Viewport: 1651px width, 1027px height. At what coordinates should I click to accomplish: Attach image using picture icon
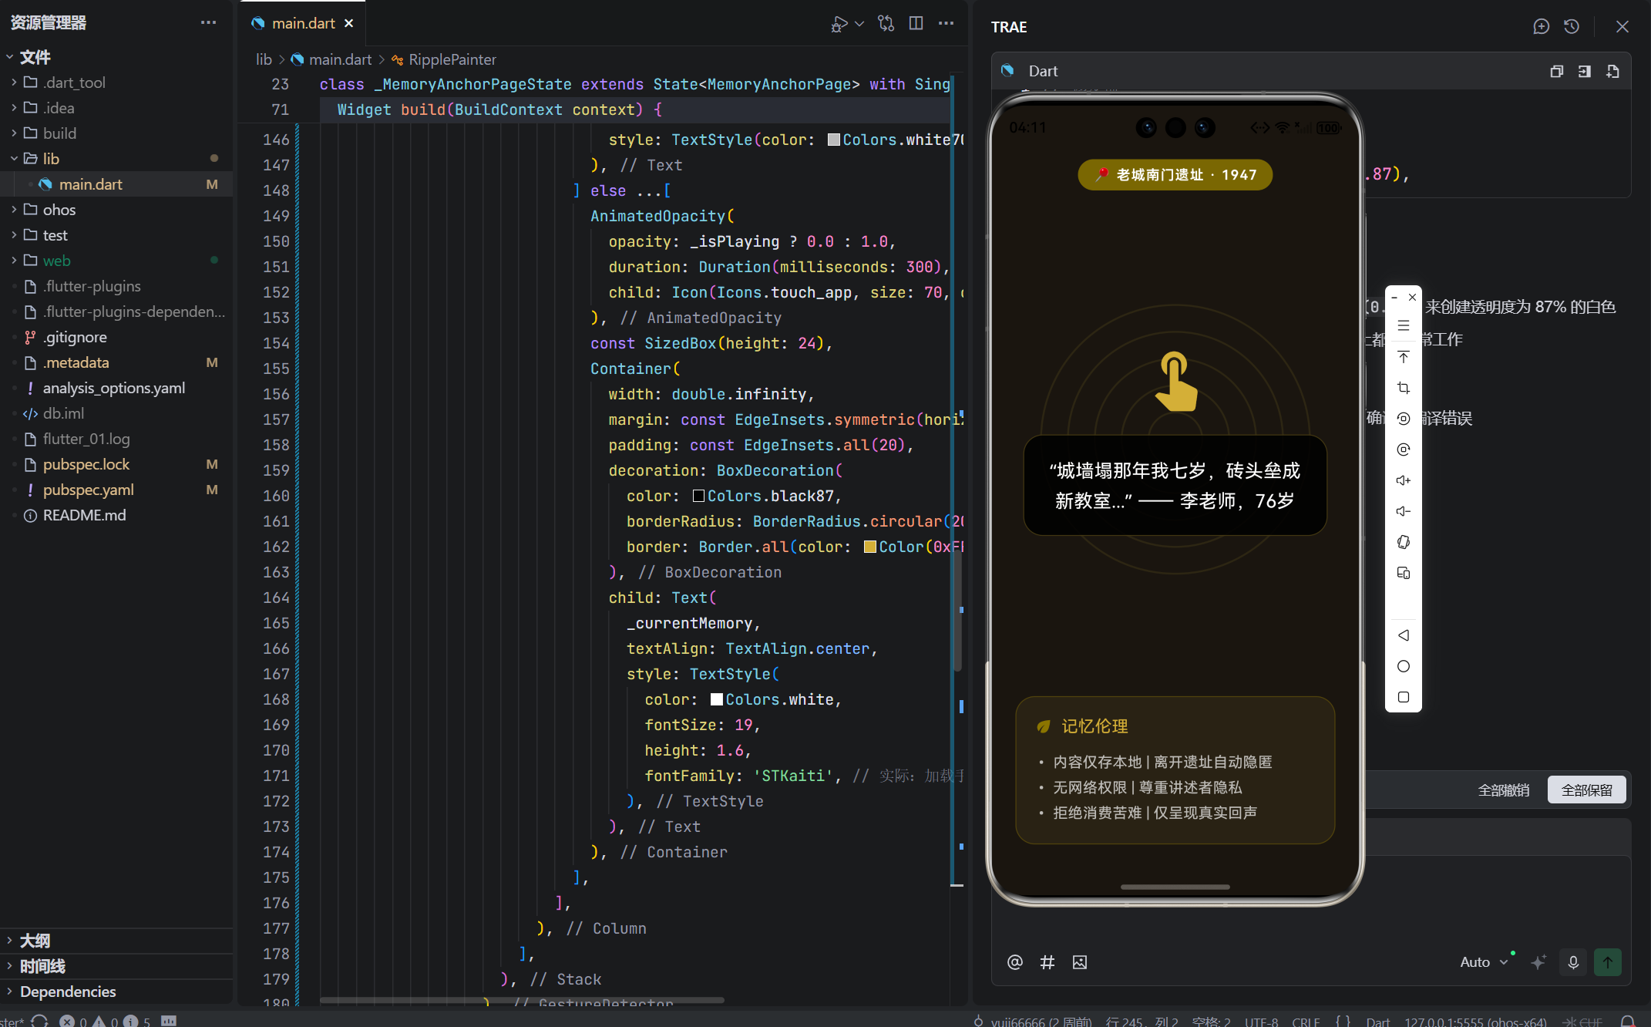pyautogui.click(x=1079, y=961)
